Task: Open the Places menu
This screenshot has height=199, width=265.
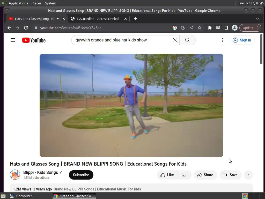Action: (x=36, y=3)
